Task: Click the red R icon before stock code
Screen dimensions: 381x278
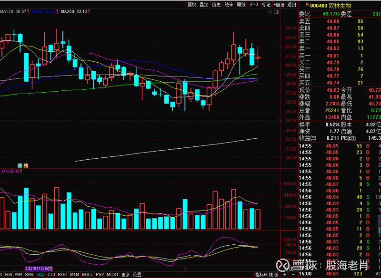Action: tap(307, 4)
